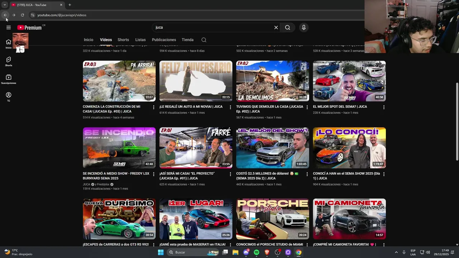The width and height of the screenshot is (459, 258).
Task: Open video title ASÍ SERÁ MI CASA EL PROYECTO
Action: tap(187, 176)
